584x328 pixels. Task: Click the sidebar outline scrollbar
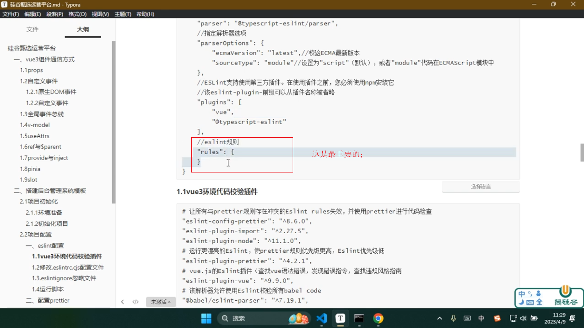click(x=114, y=122)
